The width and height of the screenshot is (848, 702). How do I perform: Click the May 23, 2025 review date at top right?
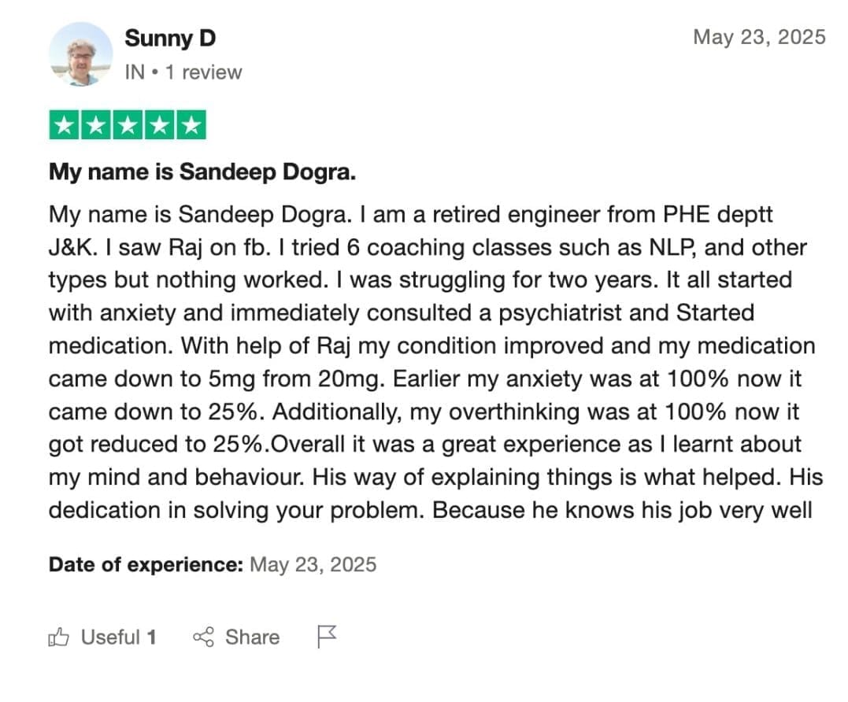pos(759,37)
